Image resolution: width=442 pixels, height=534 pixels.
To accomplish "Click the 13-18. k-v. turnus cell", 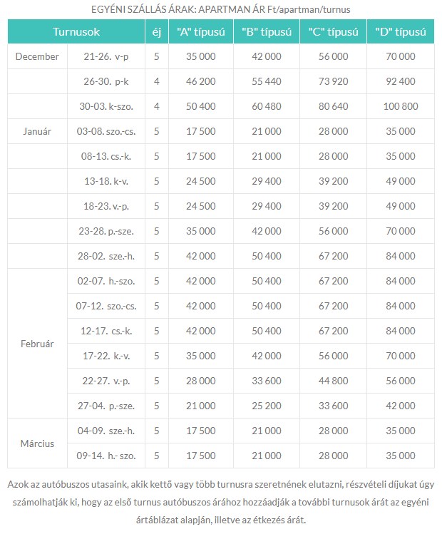I will point(107,181).
